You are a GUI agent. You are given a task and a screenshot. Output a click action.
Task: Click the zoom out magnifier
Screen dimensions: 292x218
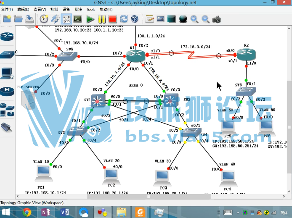(x=206, y=19)
